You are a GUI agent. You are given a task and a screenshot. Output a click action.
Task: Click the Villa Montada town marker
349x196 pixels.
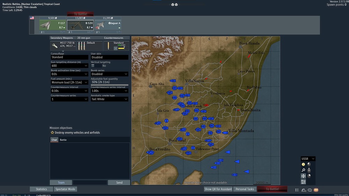231,134
